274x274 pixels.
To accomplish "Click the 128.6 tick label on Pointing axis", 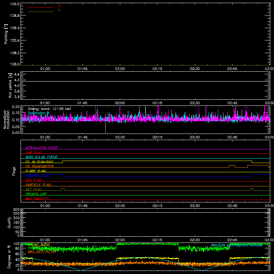I will (x=15, y=28).
